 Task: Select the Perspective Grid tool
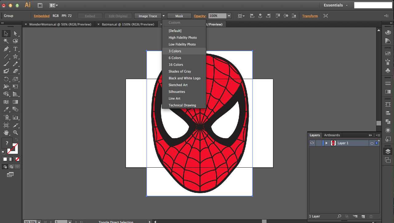click(15, 94)
